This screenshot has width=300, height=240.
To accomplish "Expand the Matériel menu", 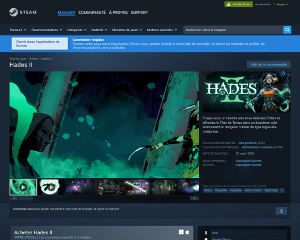I will pos(99,30).
